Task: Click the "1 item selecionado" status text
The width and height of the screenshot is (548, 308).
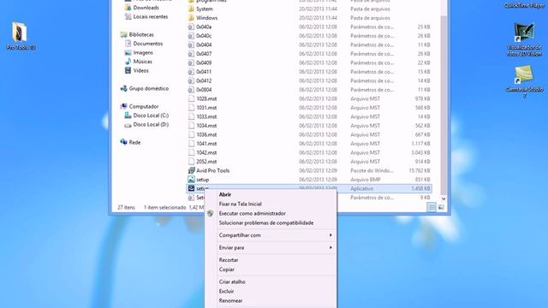Action: 164,207
